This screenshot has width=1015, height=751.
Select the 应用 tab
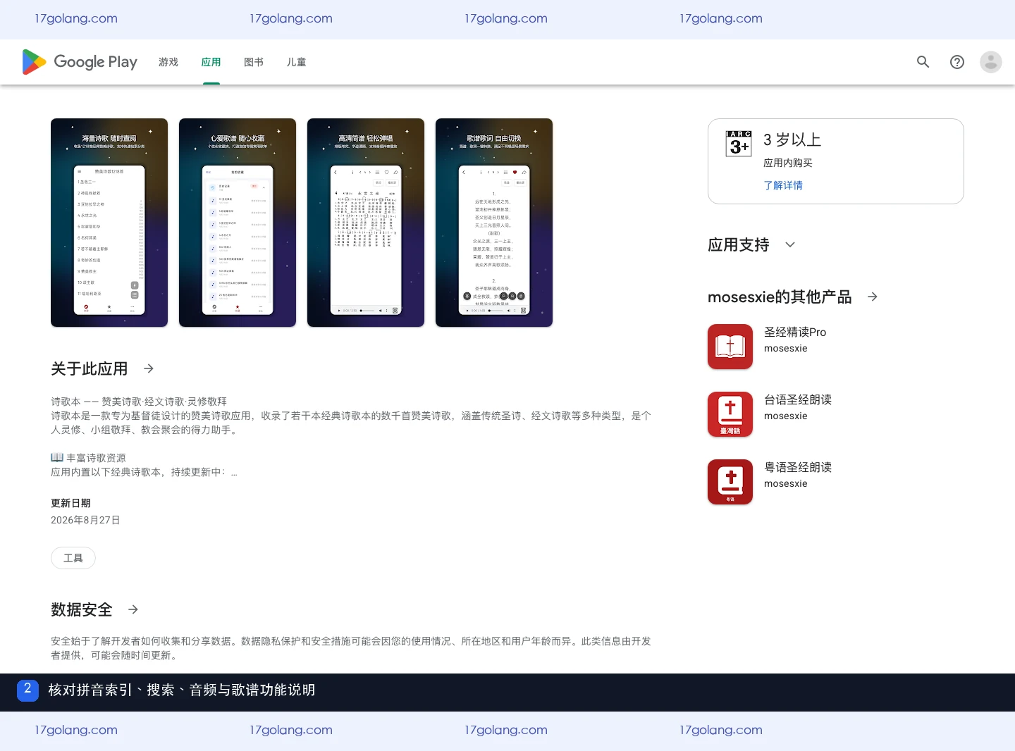click(x=211, y=62)
